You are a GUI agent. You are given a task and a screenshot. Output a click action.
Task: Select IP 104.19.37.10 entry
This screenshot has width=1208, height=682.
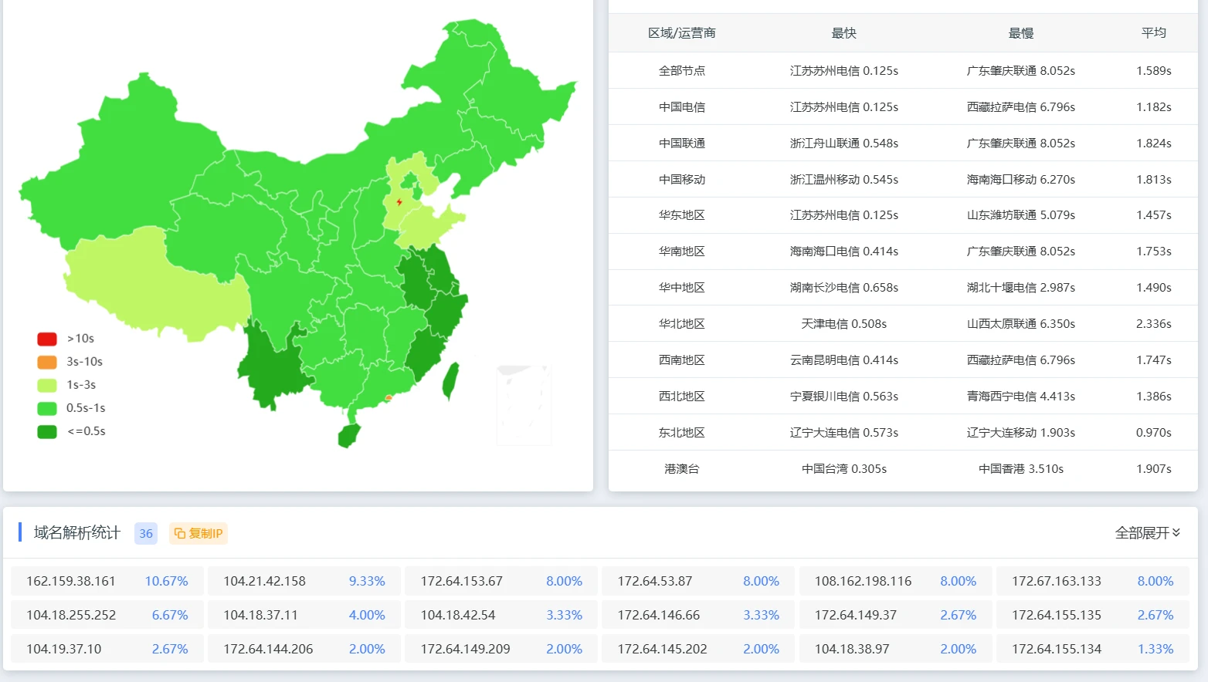pyautogui.click(x=107, y=649)
